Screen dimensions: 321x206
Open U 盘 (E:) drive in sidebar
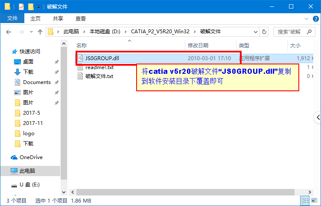point(30,185)
